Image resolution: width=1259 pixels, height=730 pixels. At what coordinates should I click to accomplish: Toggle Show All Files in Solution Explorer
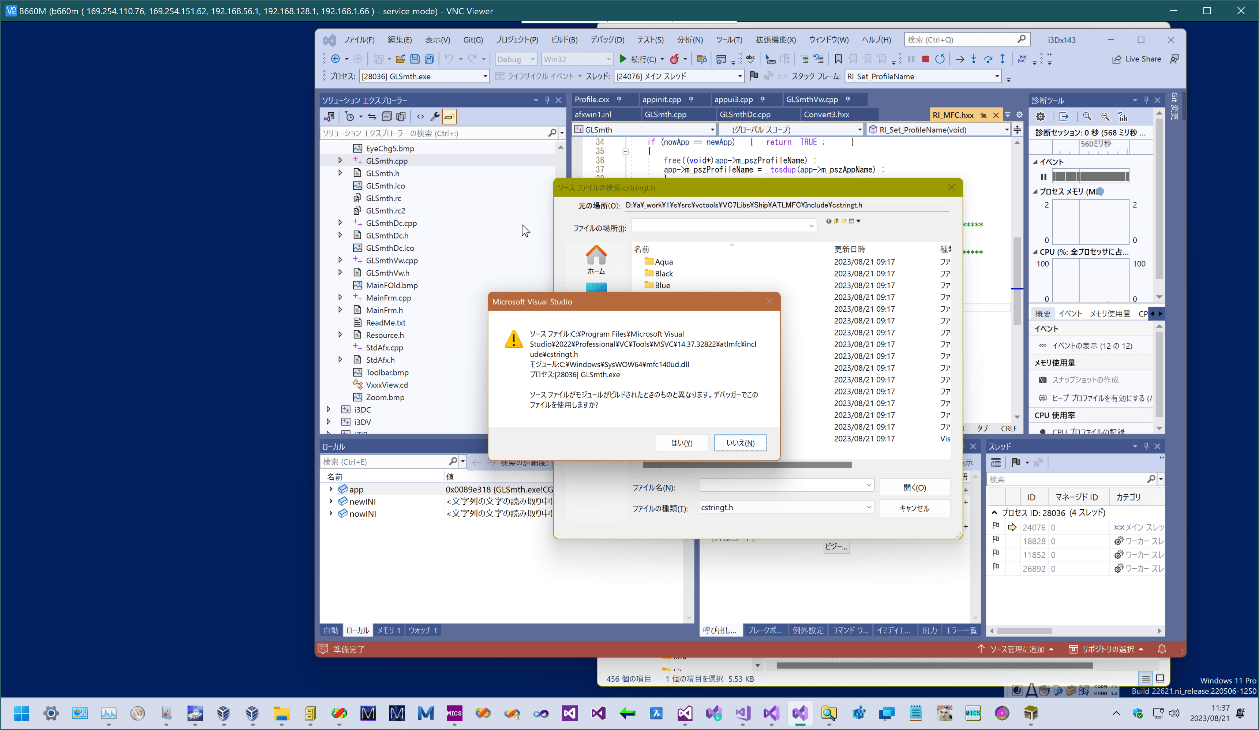click(x=401, y=116)
